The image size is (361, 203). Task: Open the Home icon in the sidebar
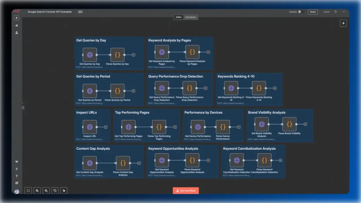17,25
